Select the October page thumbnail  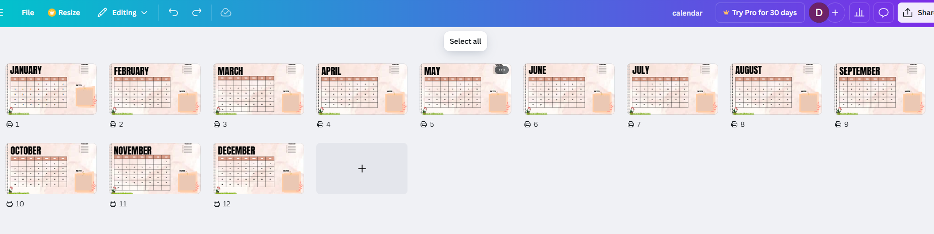click(x=51, y=169)
